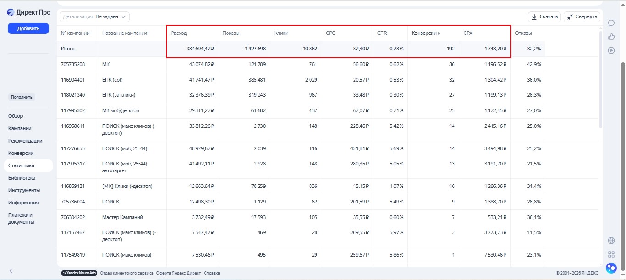The image size is (626, 280).
Task: Open the Конверсии sidebar section
Action: [x=21, y=153]
